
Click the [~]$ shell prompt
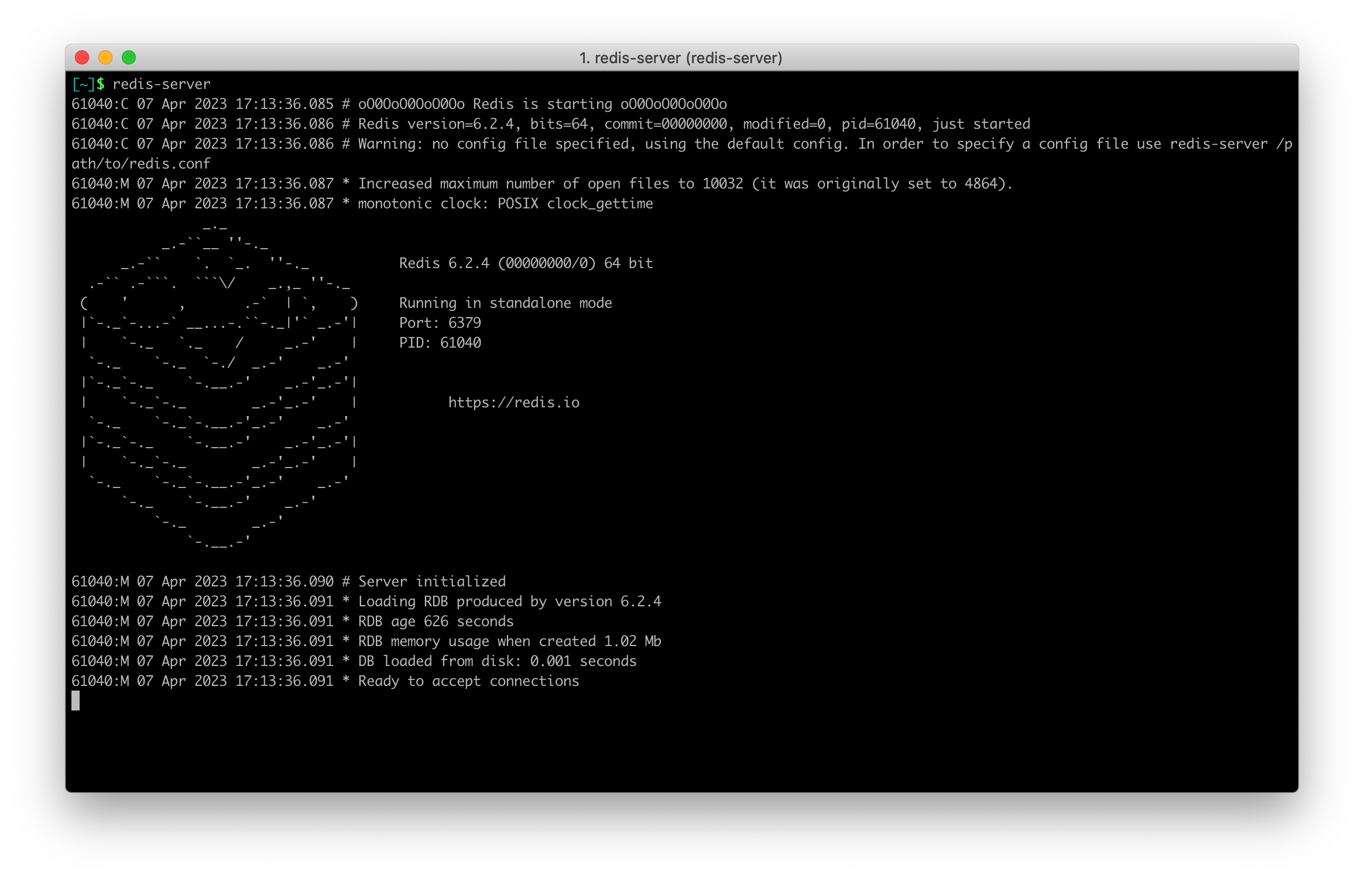[x=88, y=84]
